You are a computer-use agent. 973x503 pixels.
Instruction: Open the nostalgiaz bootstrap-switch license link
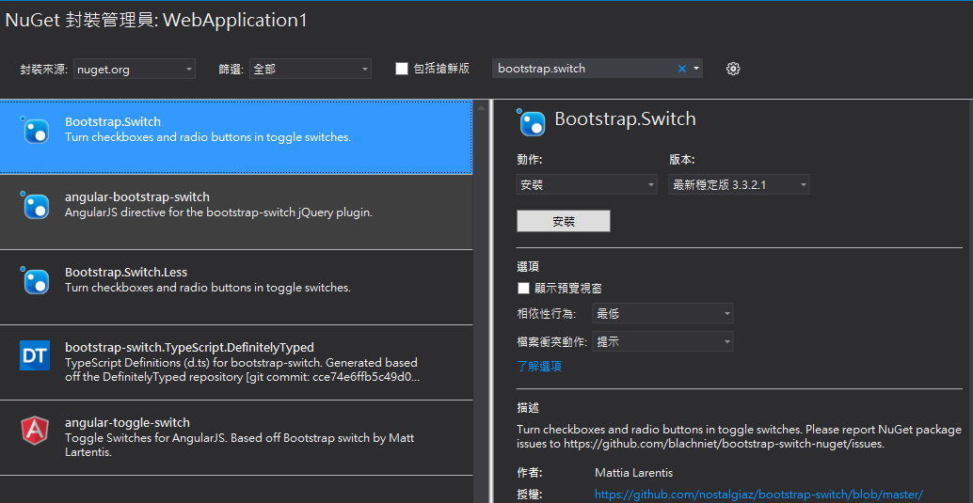coord(758,495)
